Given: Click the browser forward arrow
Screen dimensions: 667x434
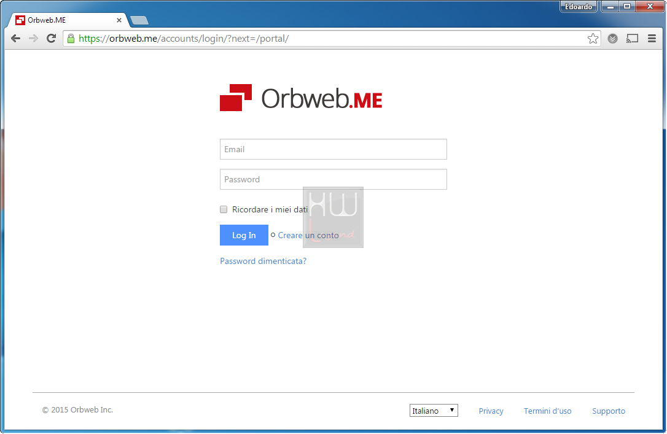Looking at the screenshot, I should pos(33,39).
